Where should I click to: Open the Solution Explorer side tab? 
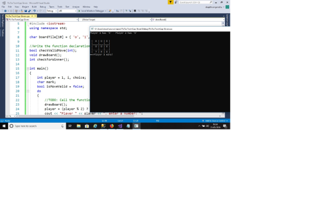click(x=227, y=20)
